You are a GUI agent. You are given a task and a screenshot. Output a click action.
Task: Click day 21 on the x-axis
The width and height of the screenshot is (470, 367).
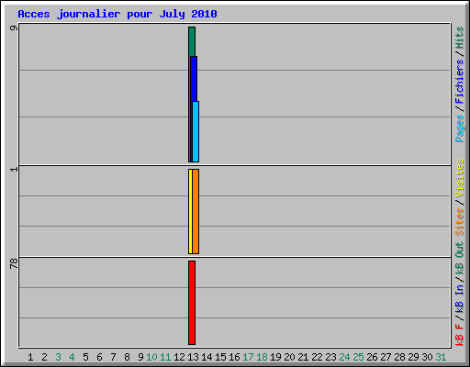coord(303,357)
